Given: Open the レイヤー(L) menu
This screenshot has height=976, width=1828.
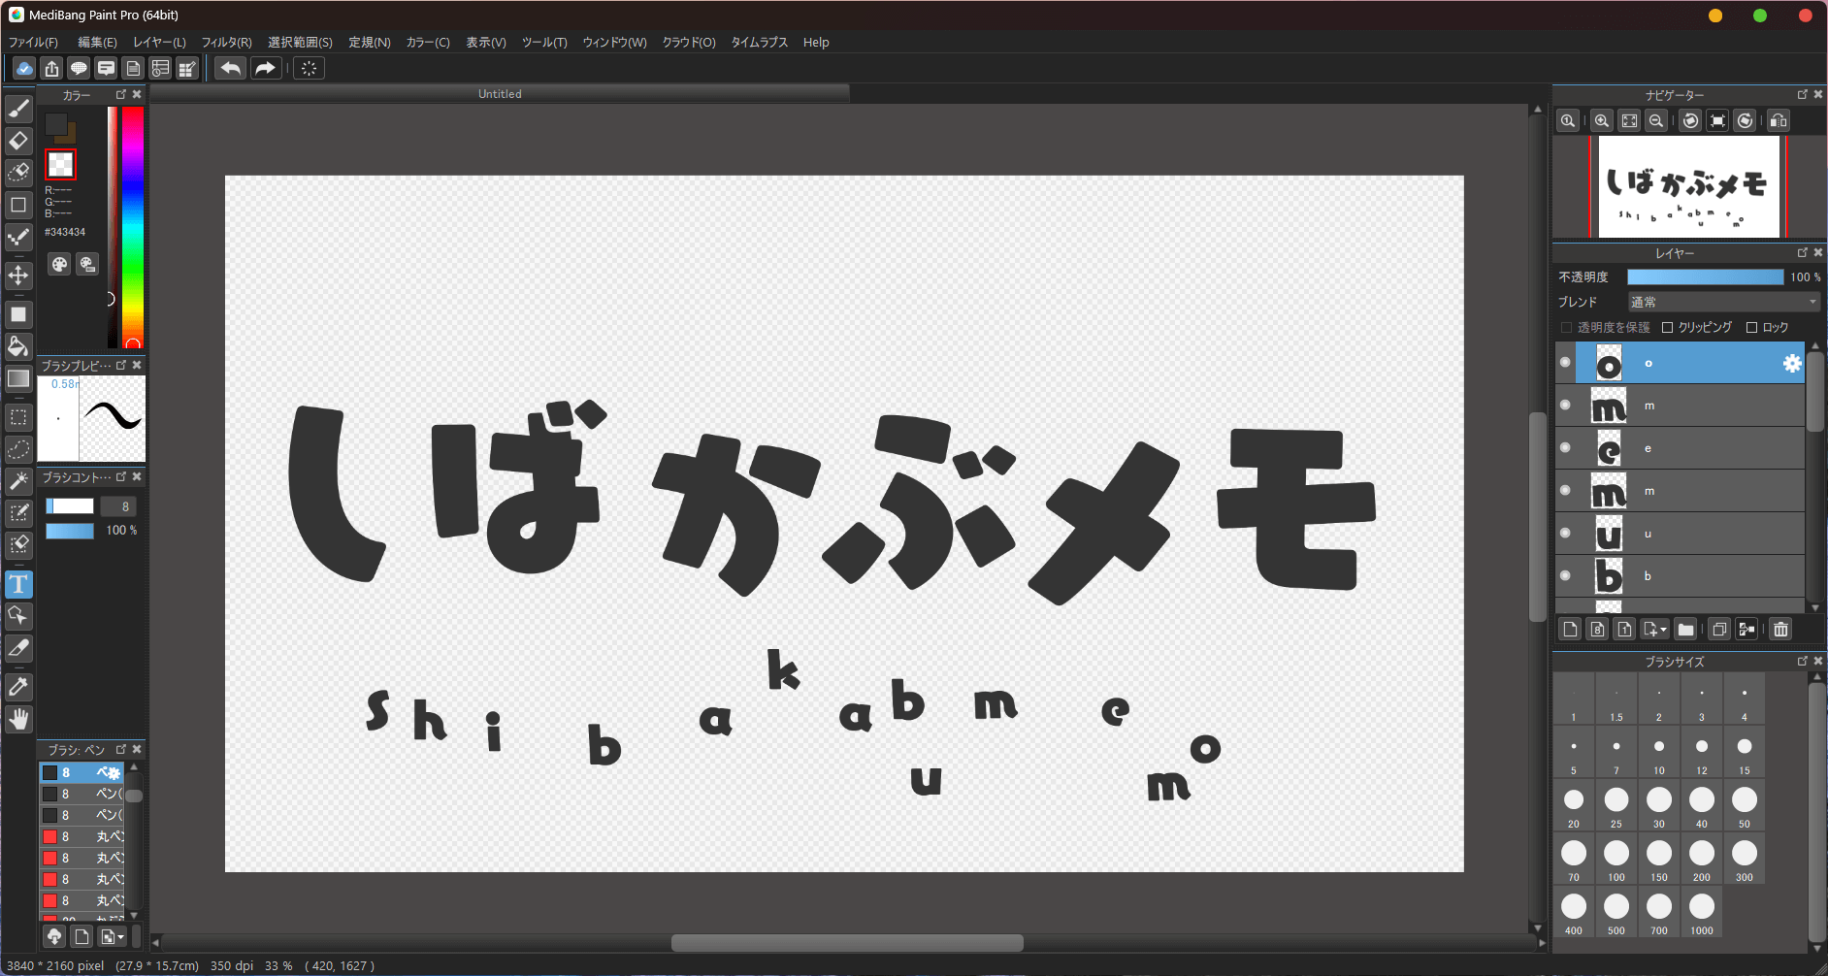Looking at the screenshot, I should coord(159,43).
